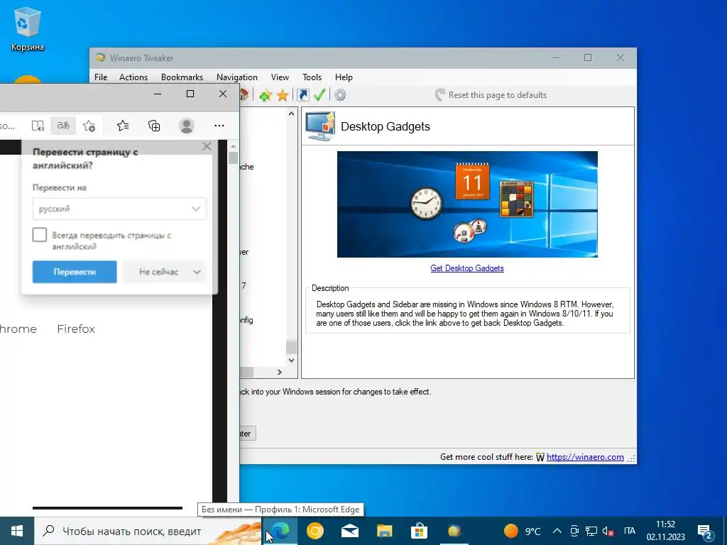Add this page to favorites in Edge
Image resolution: width=727 pixels, height=545 pixels.
tap(89, 126)
